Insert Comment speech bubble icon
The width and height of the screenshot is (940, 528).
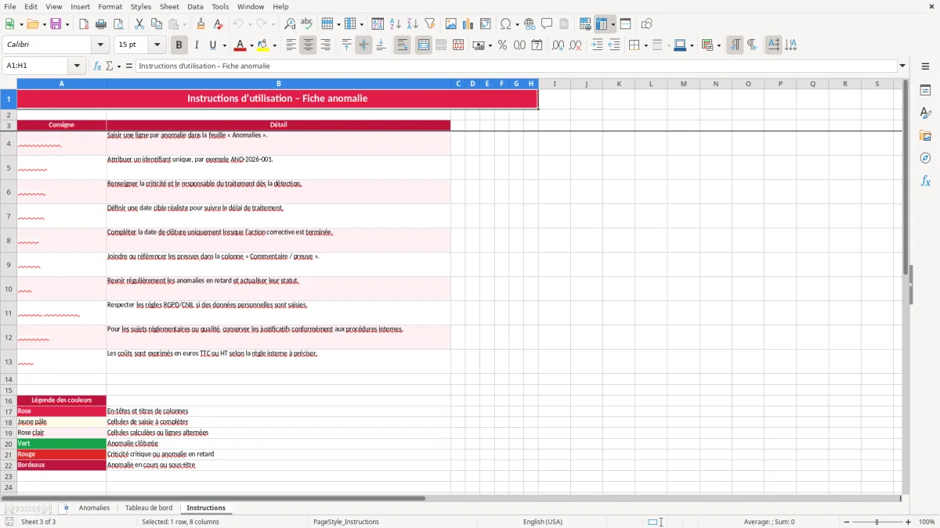tap(547, 24)
